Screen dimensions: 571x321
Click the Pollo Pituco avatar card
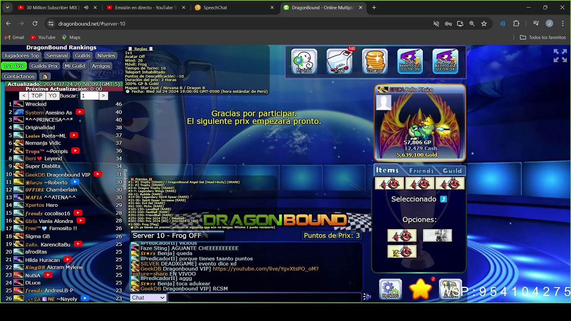(420, 123)
